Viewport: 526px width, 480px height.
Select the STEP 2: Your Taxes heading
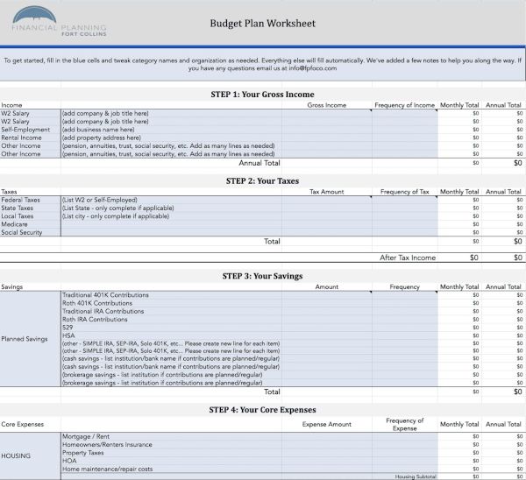(262, 181)
